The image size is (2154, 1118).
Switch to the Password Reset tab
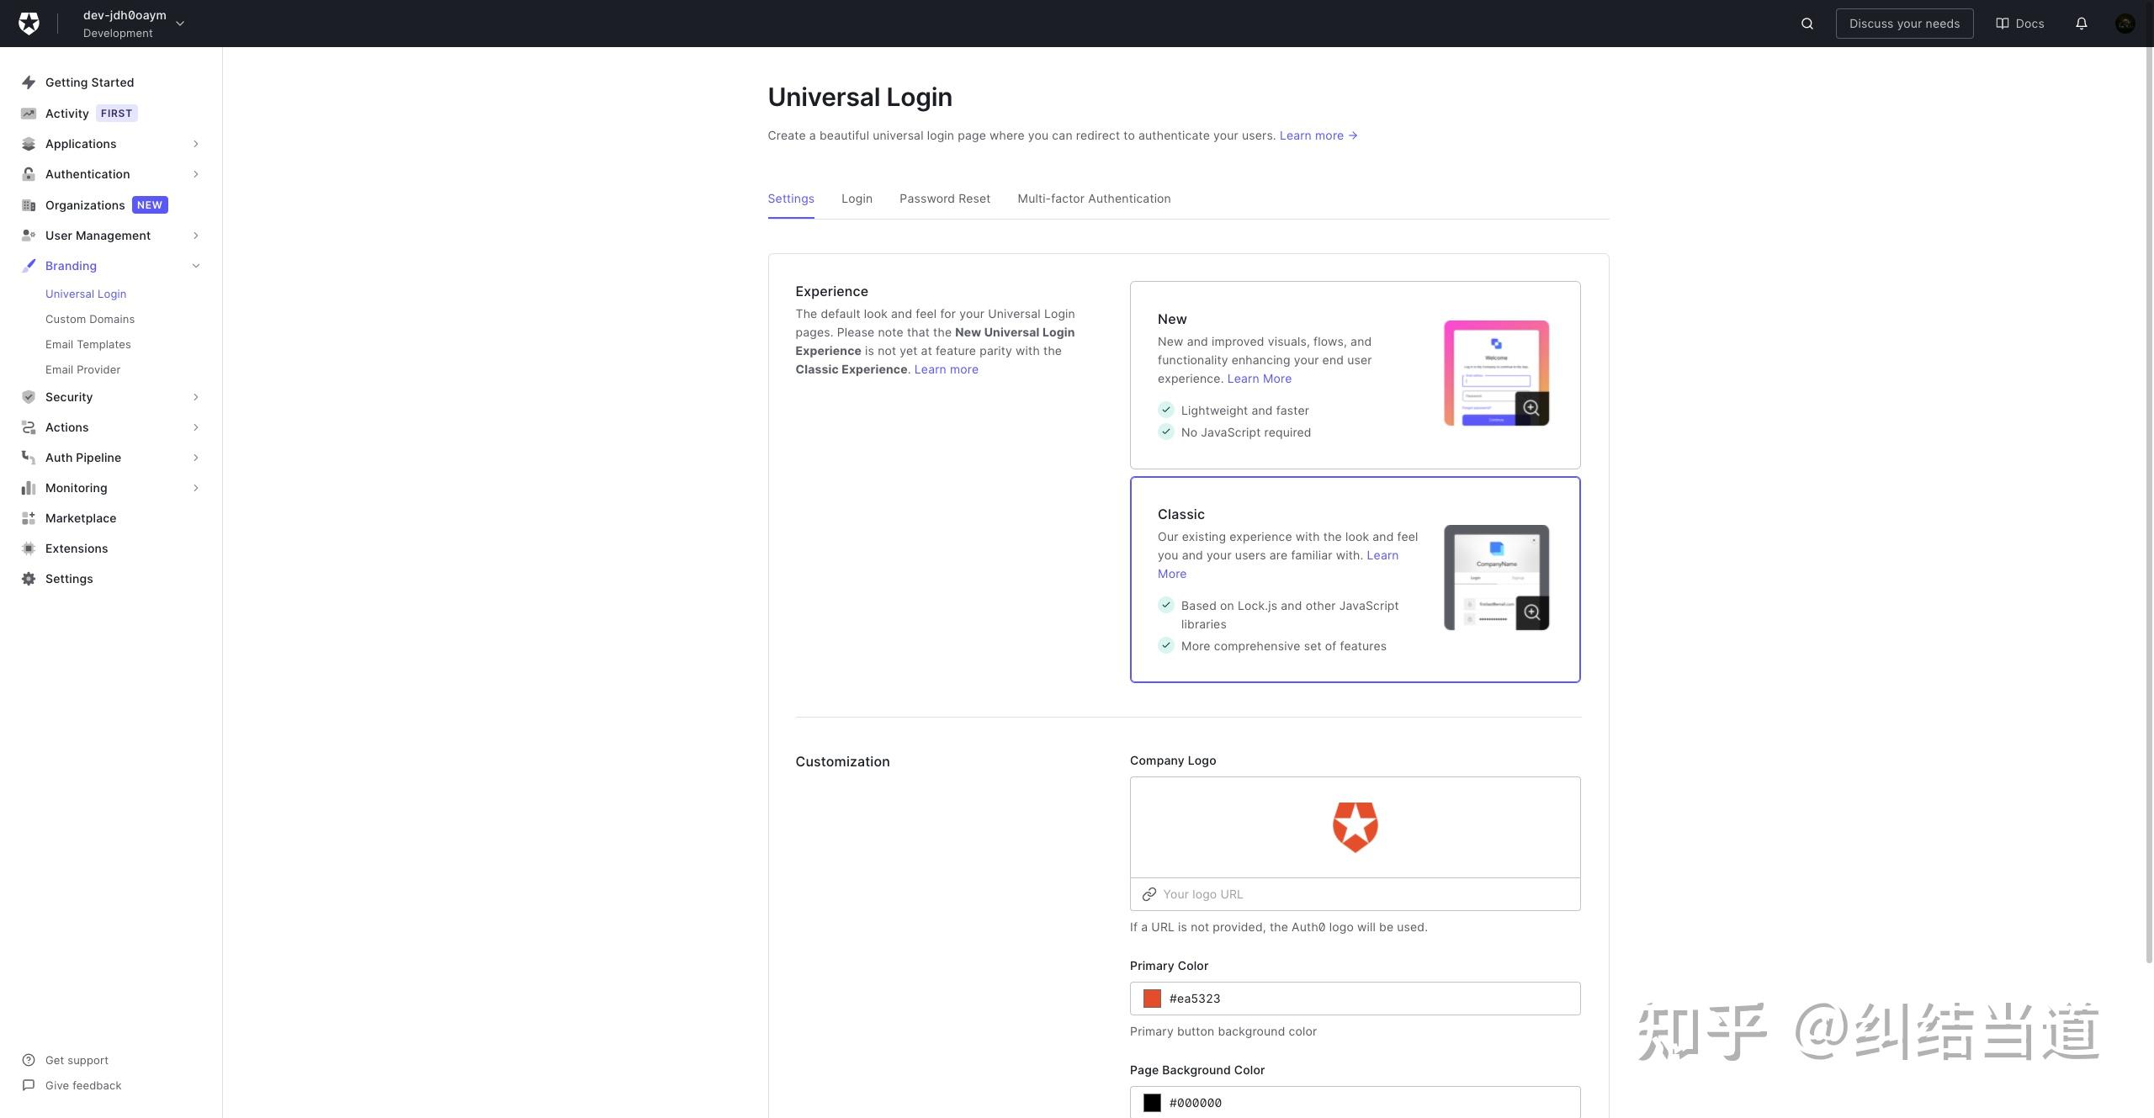[x=944, y=199]
